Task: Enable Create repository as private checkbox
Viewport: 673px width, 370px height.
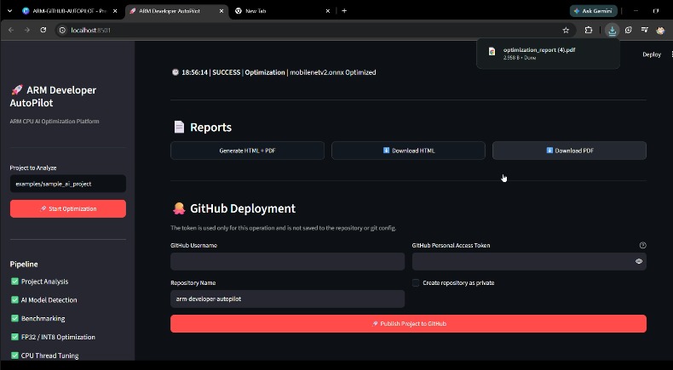Action: [416, 283]
